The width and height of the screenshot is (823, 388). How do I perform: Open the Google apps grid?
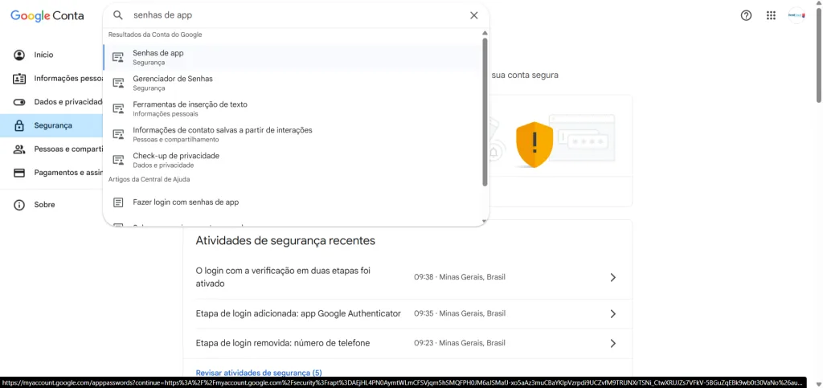[771, 15]
